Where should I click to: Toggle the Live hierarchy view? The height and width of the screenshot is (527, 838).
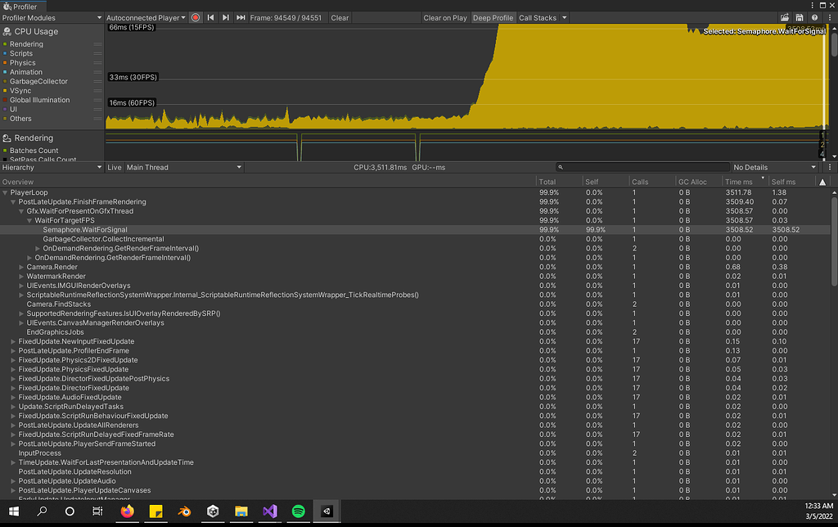(114, 167)
